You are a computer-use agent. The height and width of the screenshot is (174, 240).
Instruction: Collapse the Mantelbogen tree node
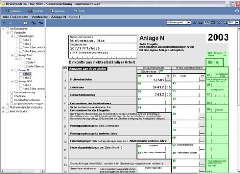pyautogui.click(x=12, y=36)
